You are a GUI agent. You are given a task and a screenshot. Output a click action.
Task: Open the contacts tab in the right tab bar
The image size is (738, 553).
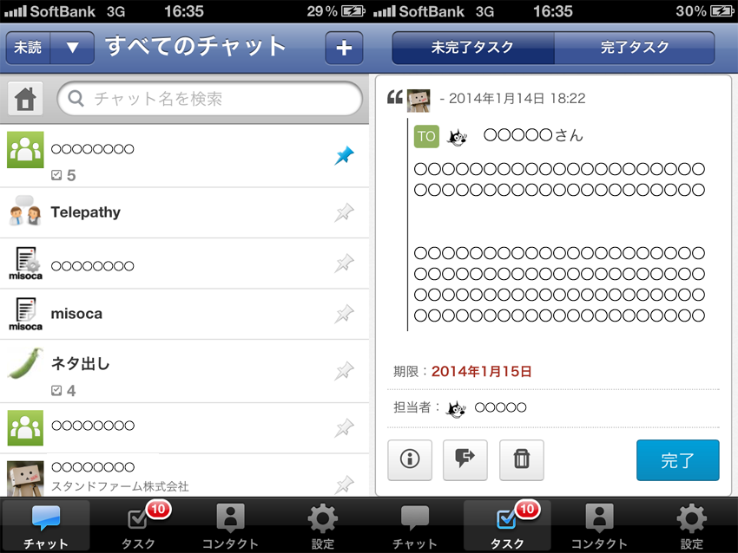[x=599, y=525]
